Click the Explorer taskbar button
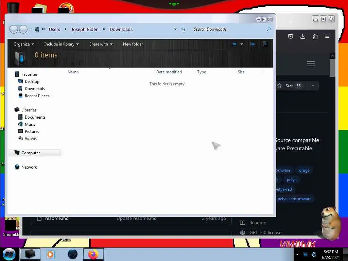The width and height of the screenshot is (348, 261). 30,254
